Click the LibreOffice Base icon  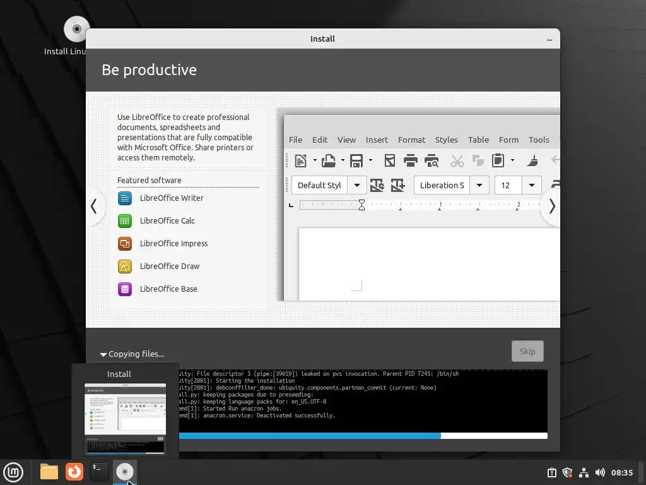[x=125, y=289]
